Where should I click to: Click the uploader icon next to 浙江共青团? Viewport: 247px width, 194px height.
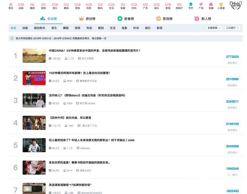[78, 58]
